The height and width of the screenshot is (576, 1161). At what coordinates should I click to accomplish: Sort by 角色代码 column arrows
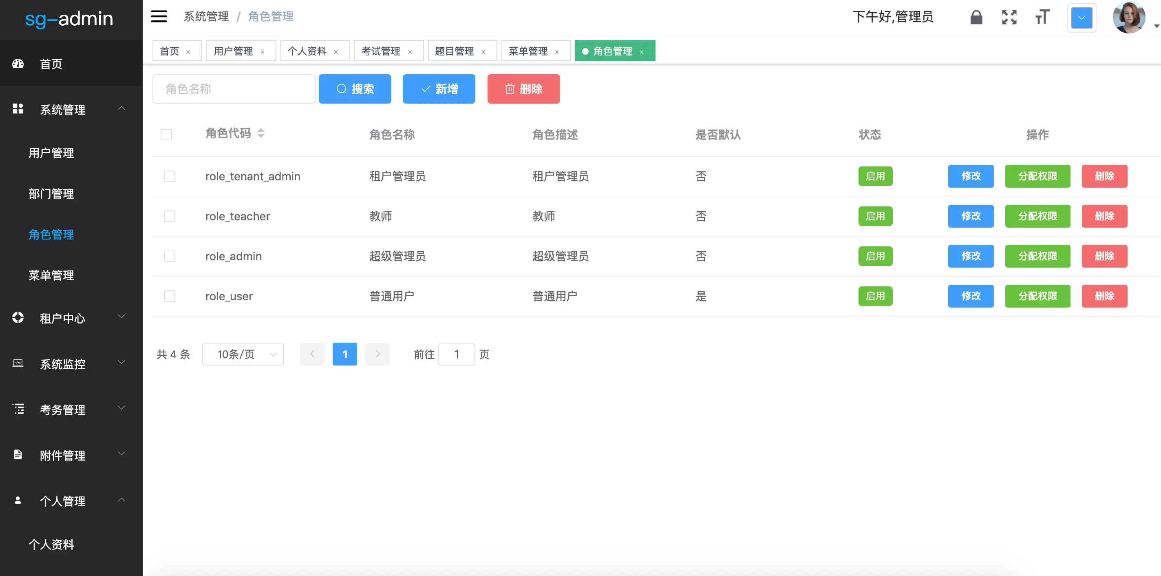[261, 133]
